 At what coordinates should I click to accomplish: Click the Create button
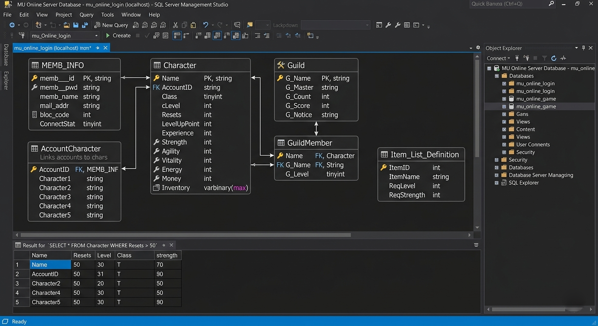[x=118, y=36]
